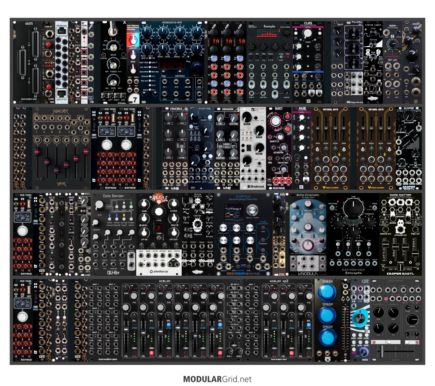Select the Data Bender module
435x386 pixels.
click(x=114, y=234)
